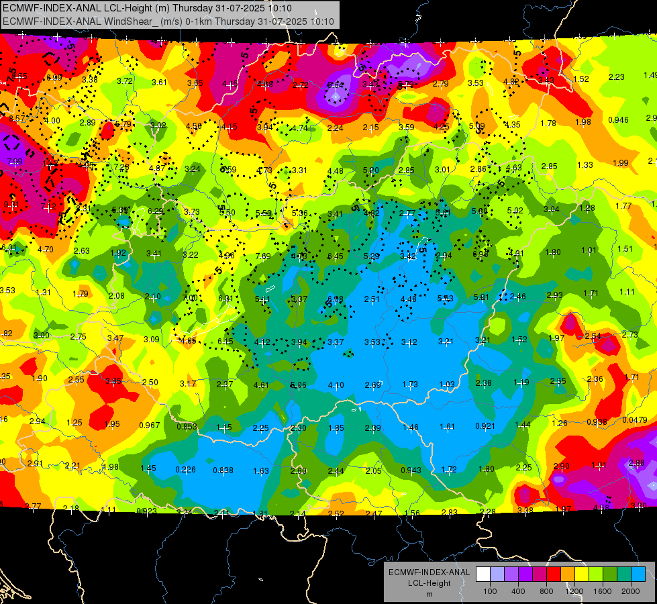Image resolution: width=657 pixels, height=604 pixels.
Task: Click the magenta swatch in the legend
Action: 540,574
